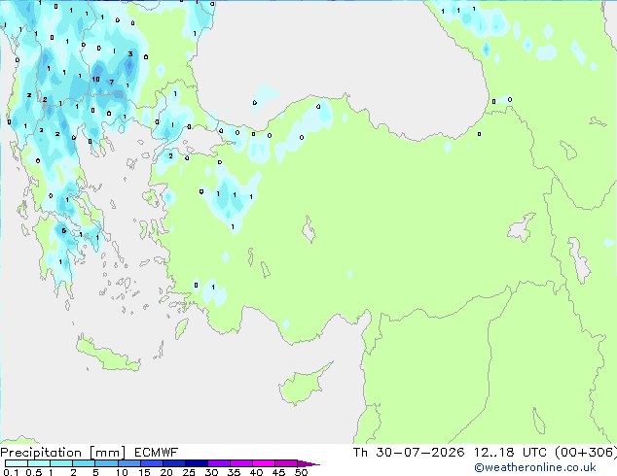Click the 'Precipitation [mm]' title text
Screen dimensions: 617x476
pos(63,453)
